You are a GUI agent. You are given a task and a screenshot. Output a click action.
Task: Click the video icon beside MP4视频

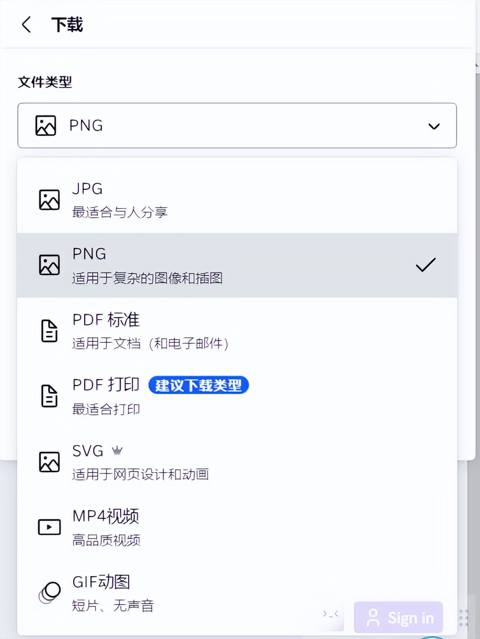tap(49, 526)
